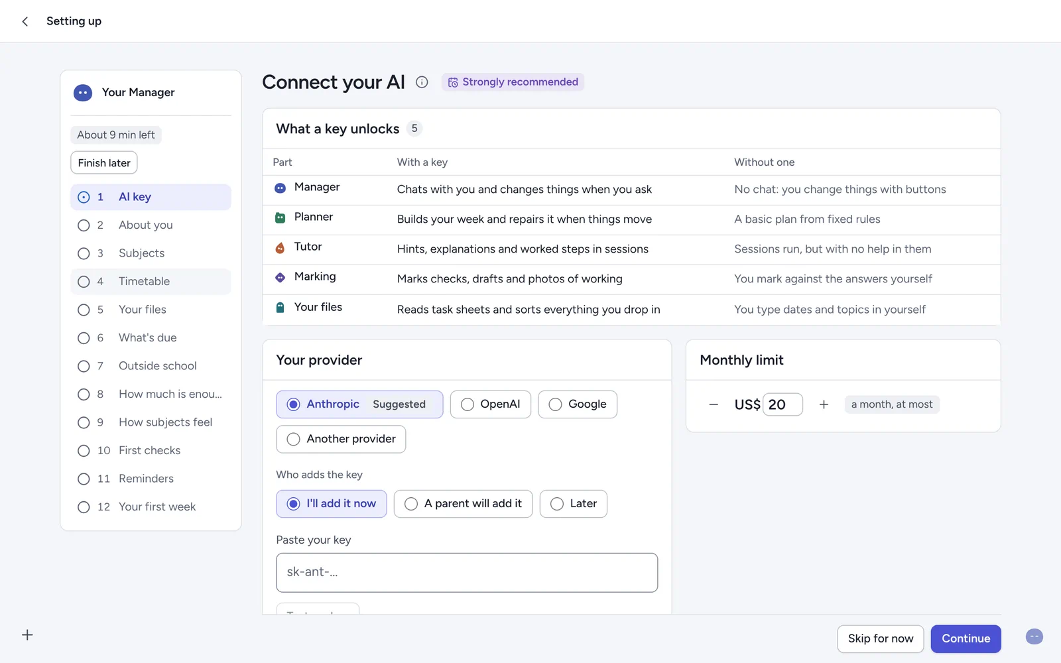
Task: Click the Paste your key input field
Action: coord(467,573)
